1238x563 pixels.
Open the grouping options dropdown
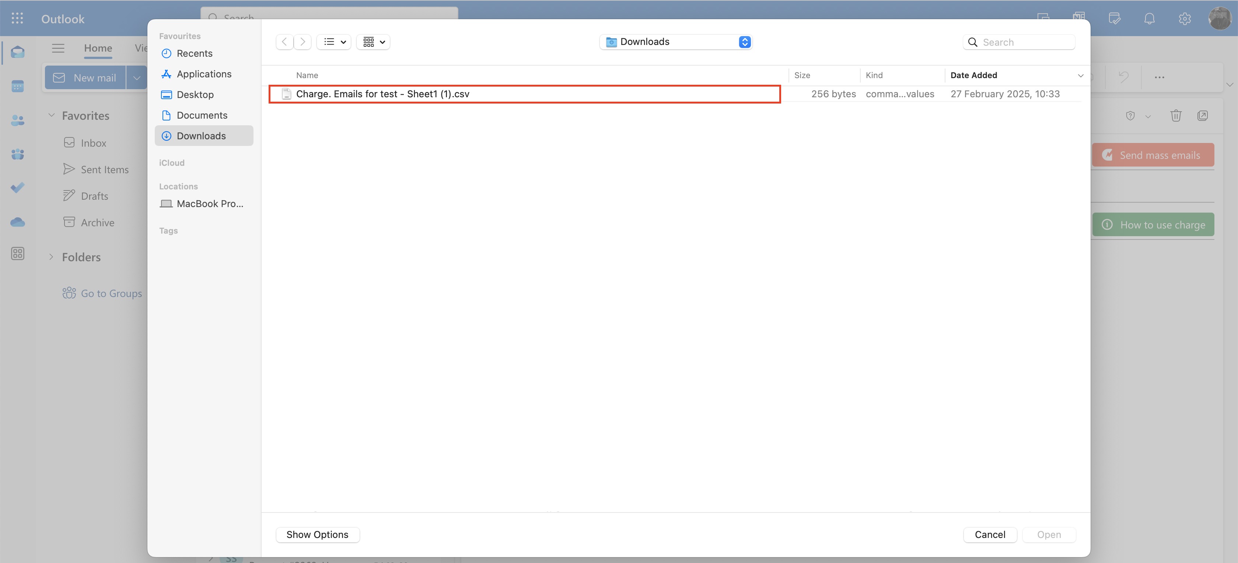tap(373, 42)
